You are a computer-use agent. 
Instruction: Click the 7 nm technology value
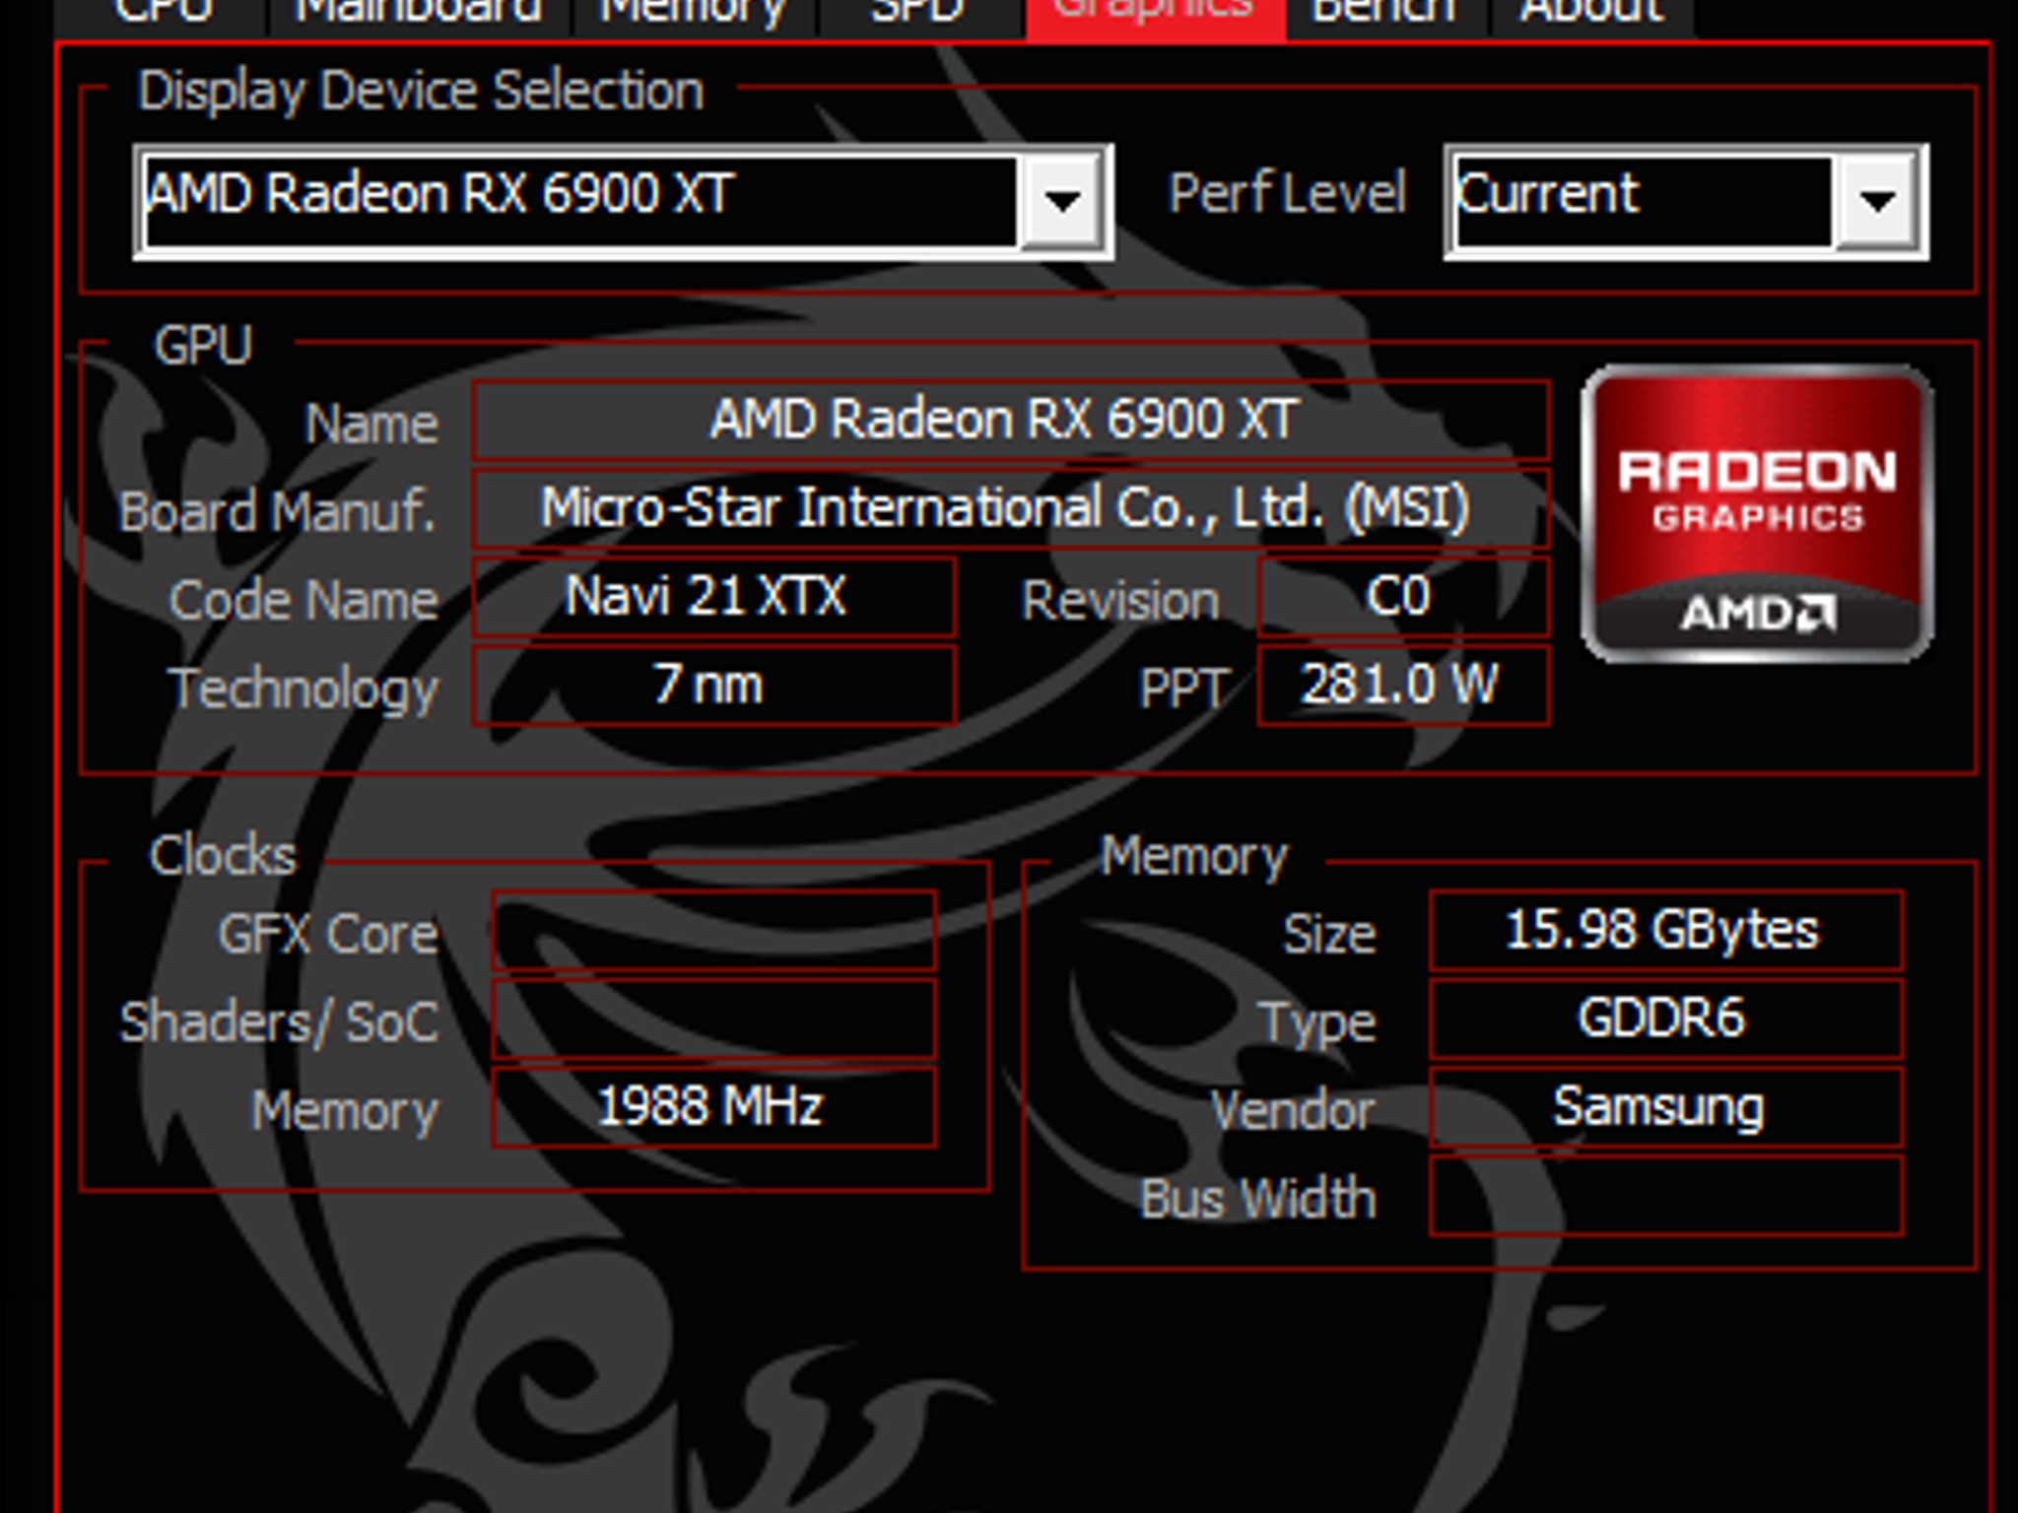[713, 686]
